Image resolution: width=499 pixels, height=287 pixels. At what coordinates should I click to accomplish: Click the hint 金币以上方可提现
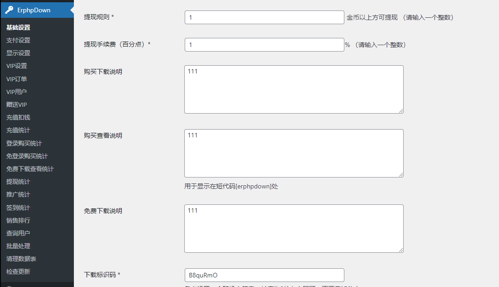tap(372, 17)
